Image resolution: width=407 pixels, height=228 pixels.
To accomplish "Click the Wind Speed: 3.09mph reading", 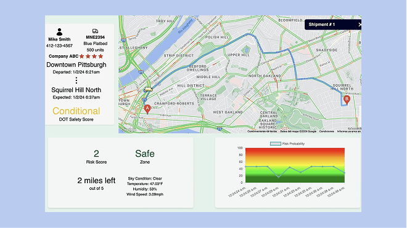I will pos(145,194).
